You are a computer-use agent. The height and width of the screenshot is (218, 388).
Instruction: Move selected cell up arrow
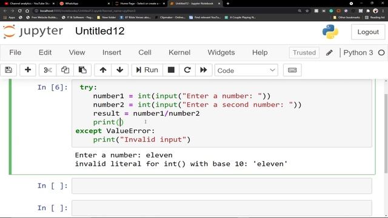coord(103,70)
